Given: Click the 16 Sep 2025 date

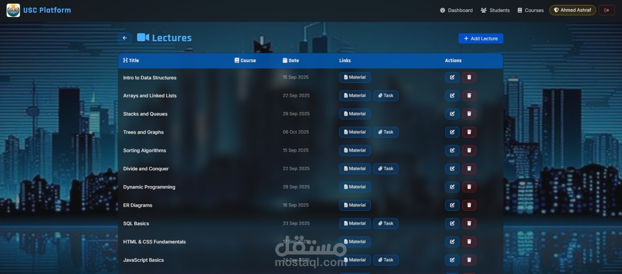Looking at the screenshot, I should coord(296,205).
